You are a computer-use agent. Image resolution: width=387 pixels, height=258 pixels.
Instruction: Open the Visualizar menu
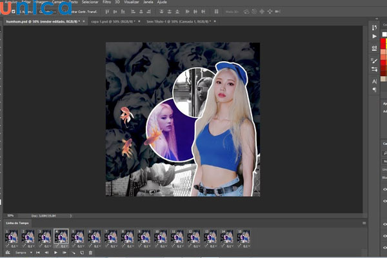[x=132, y=2]
